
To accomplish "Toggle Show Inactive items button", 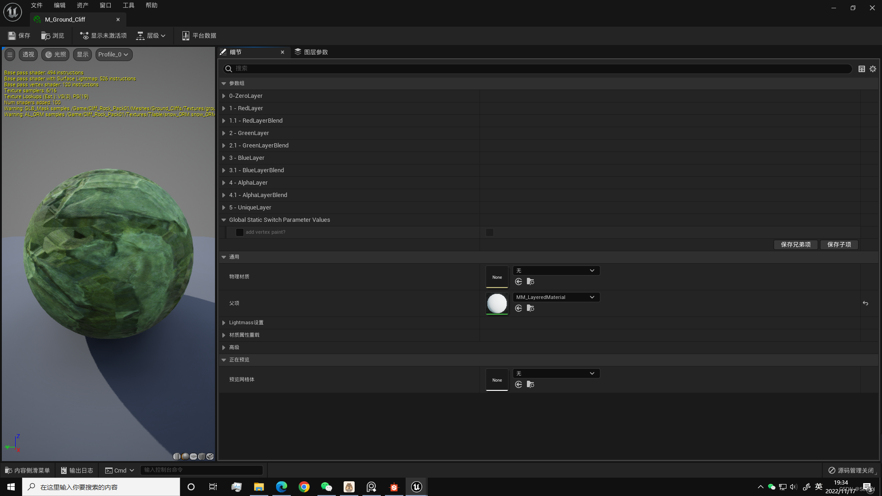I will coord(103,35).
